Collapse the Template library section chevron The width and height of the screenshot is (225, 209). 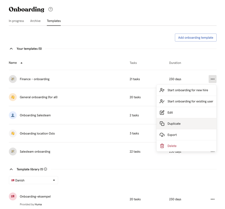tap(11, 169)
